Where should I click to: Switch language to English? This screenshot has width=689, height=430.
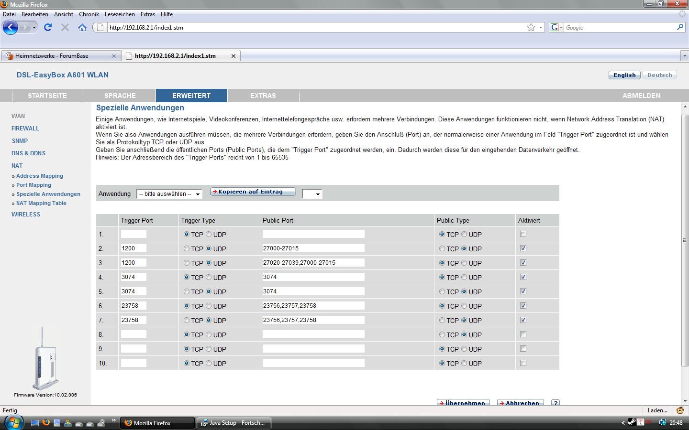point(624,75)
